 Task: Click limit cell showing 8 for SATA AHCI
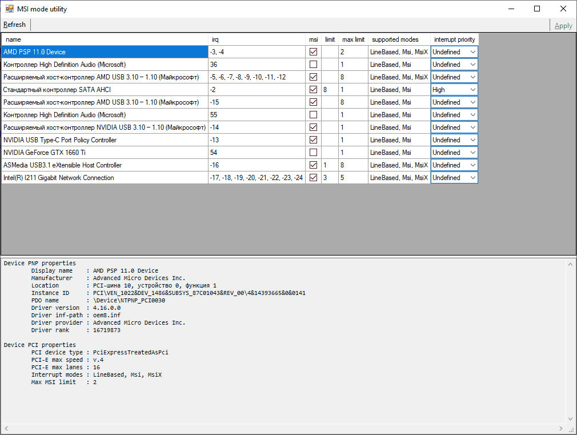330,90
